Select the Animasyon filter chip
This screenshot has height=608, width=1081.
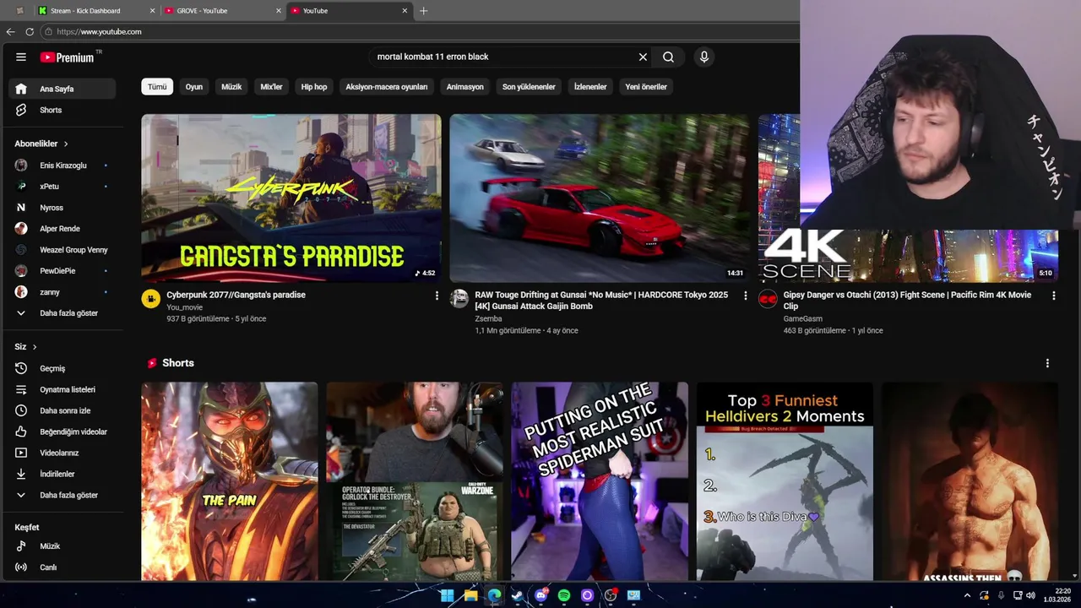coord(464,87)
